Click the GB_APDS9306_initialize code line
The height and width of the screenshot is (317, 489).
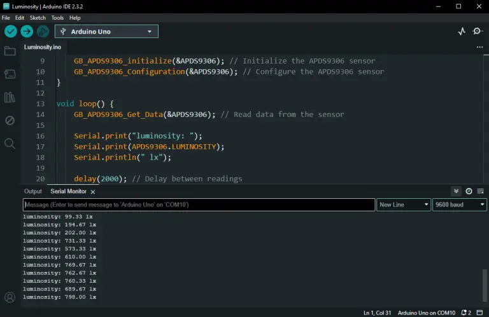(225, 61)
